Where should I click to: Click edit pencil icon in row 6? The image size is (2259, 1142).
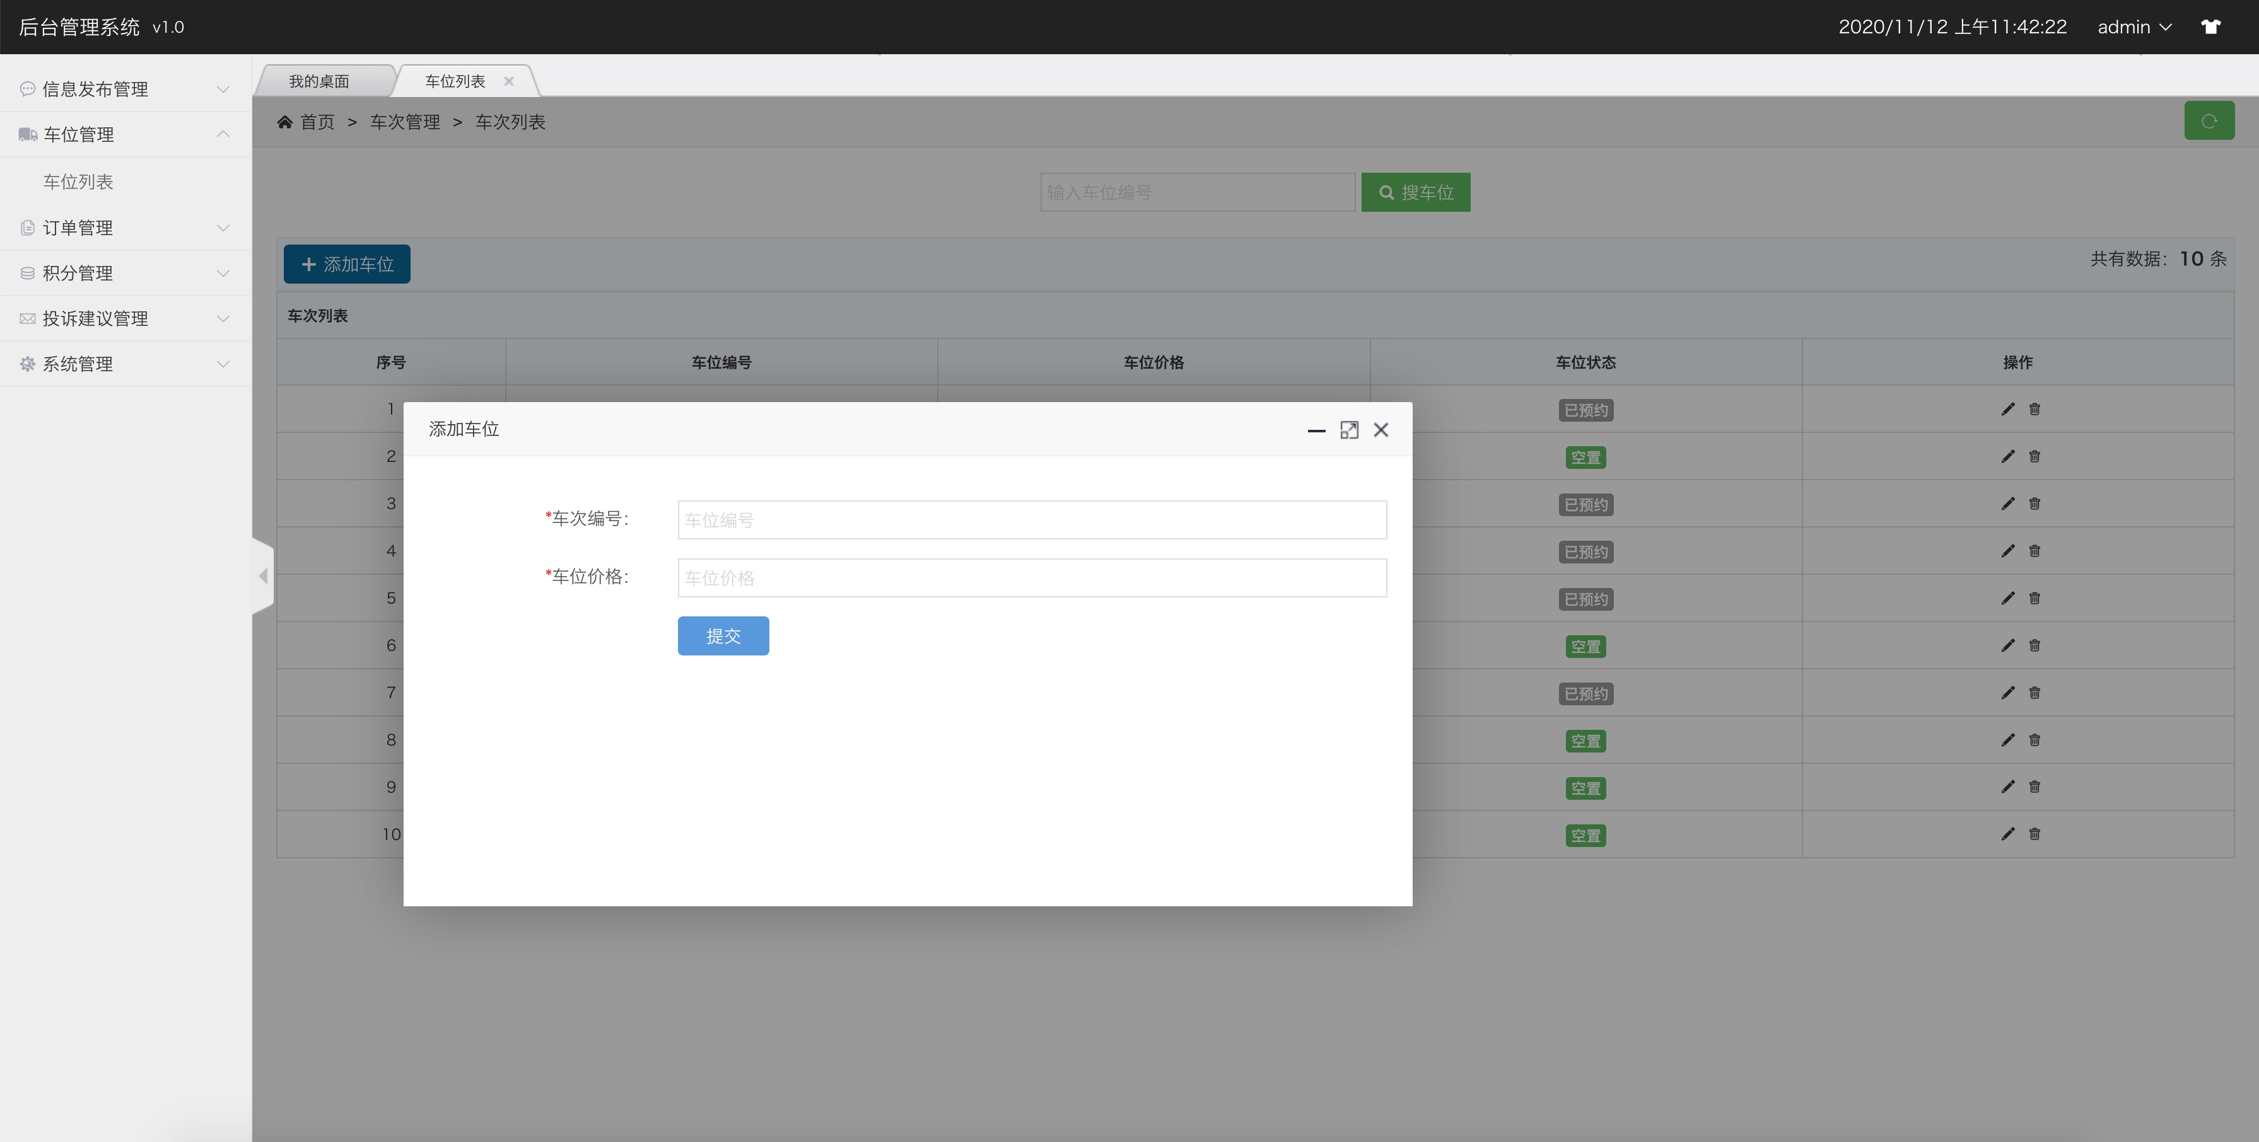(2007, 646)
